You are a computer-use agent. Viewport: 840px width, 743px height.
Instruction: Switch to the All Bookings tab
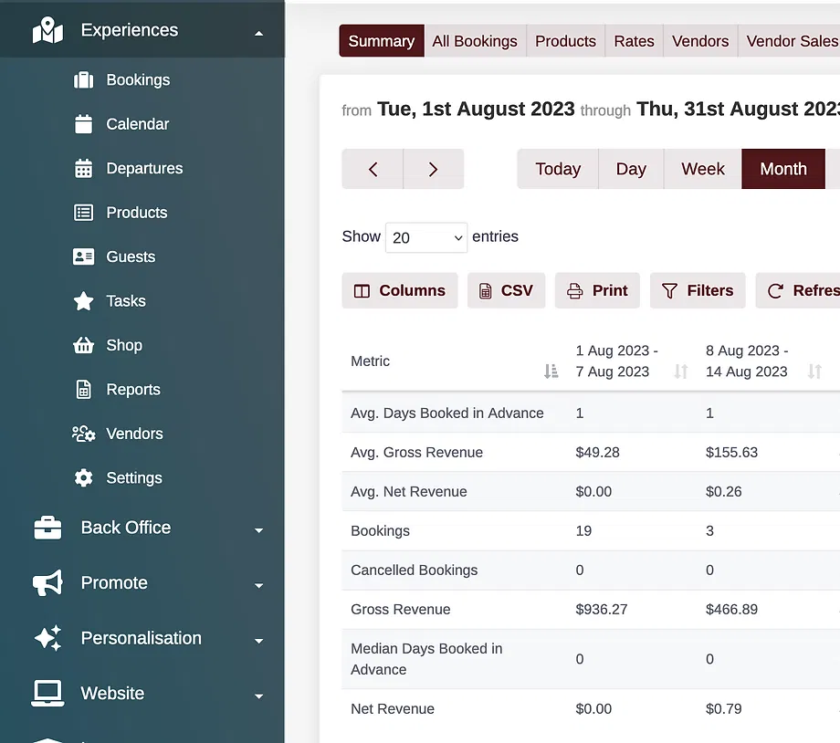coord(475,41)
